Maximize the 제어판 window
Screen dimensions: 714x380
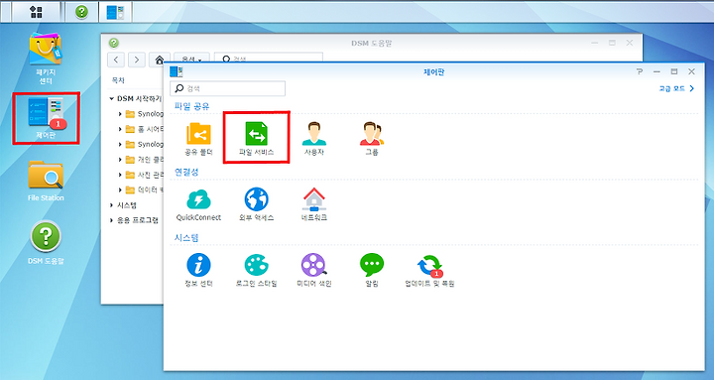(674, 71)
